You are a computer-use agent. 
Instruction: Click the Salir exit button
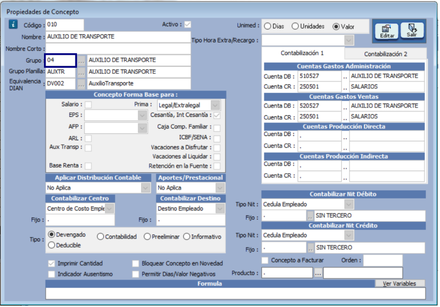412,30
